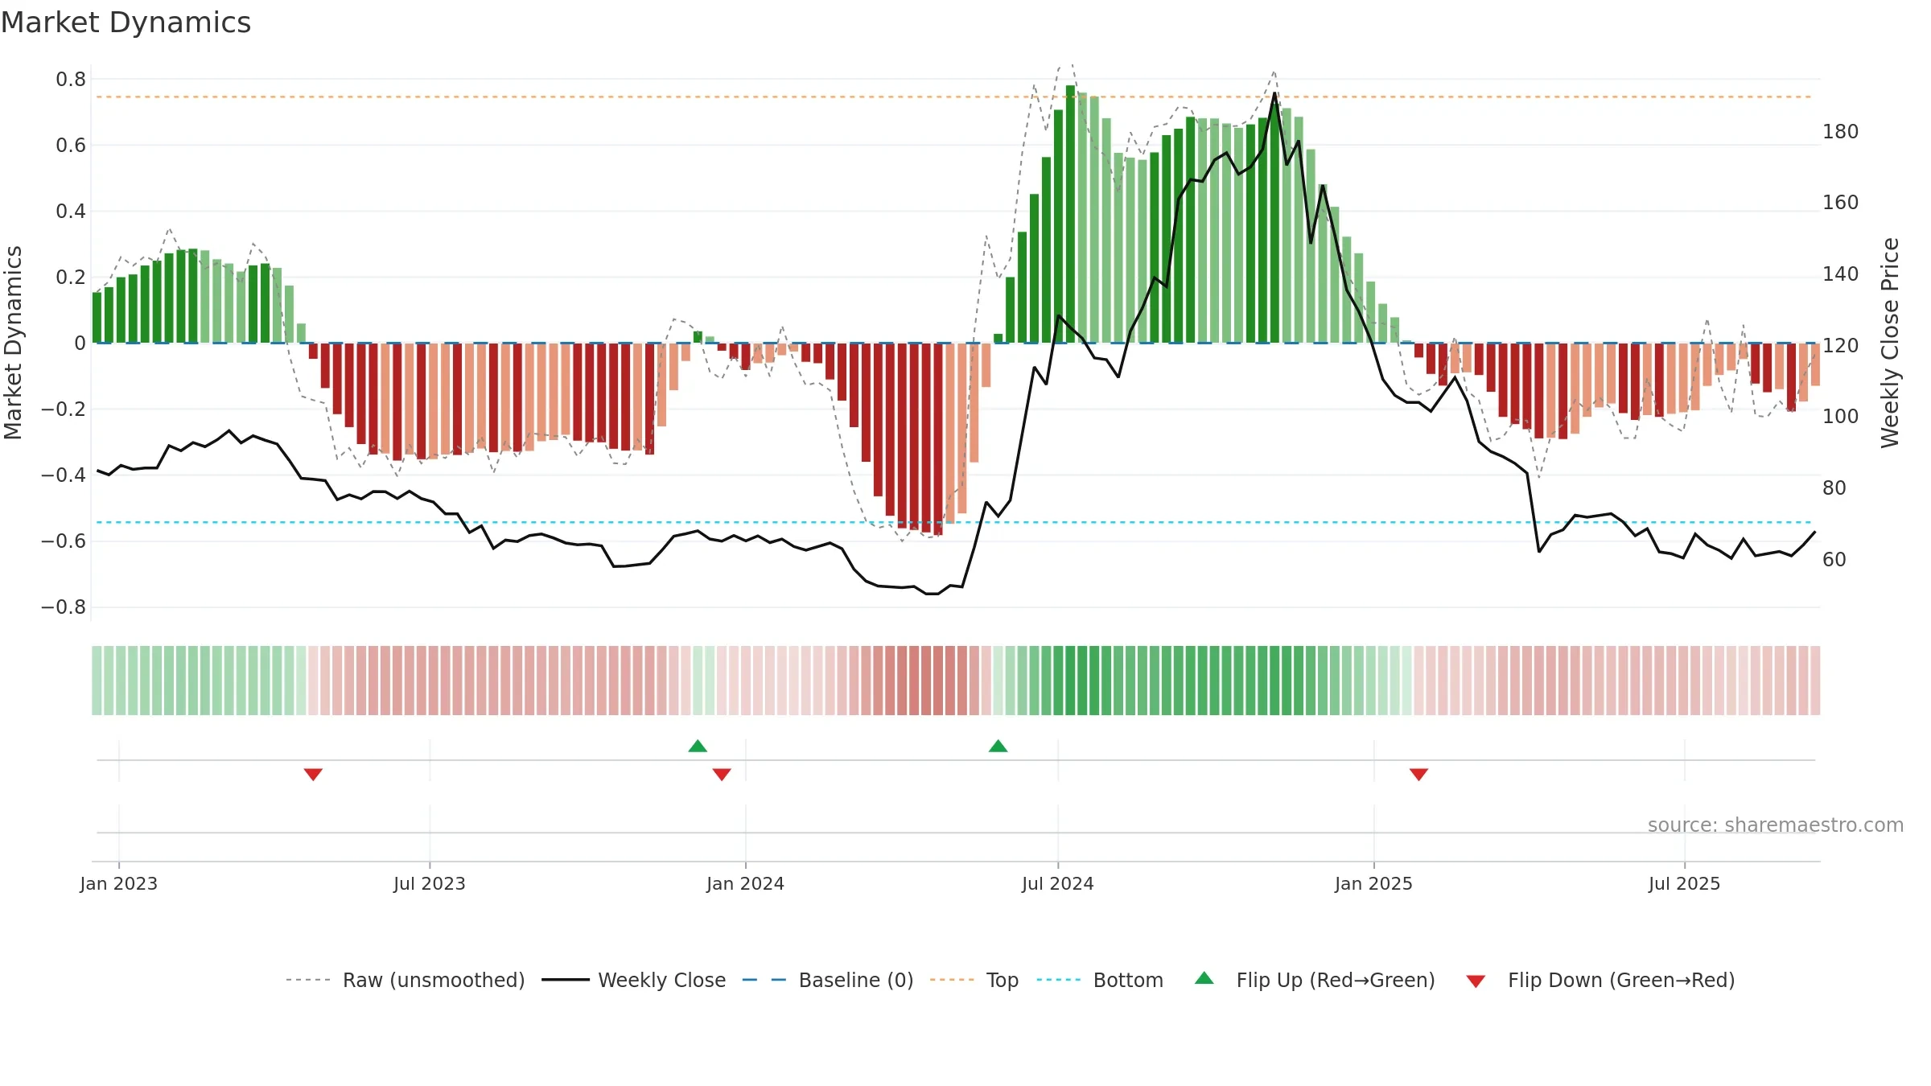This screenshot has height=1086, width=1931.
Task: Click the Market Dynamics y-axis title
Action: click(x=13, y=343)
